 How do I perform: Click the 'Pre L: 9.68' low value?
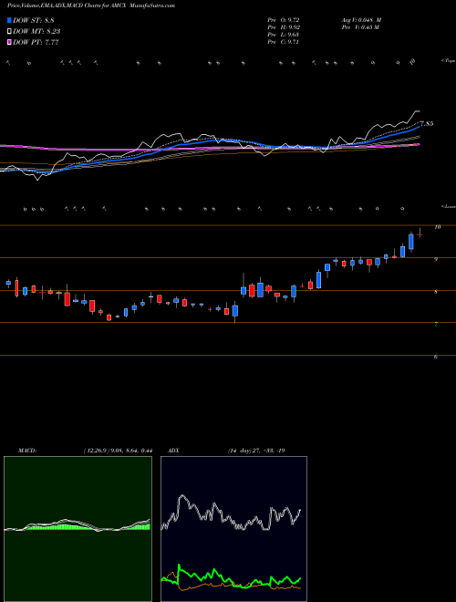coord(284,35)
